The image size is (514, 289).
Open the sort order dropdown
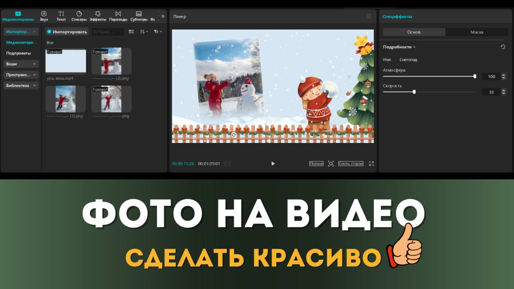coord(143,32)
